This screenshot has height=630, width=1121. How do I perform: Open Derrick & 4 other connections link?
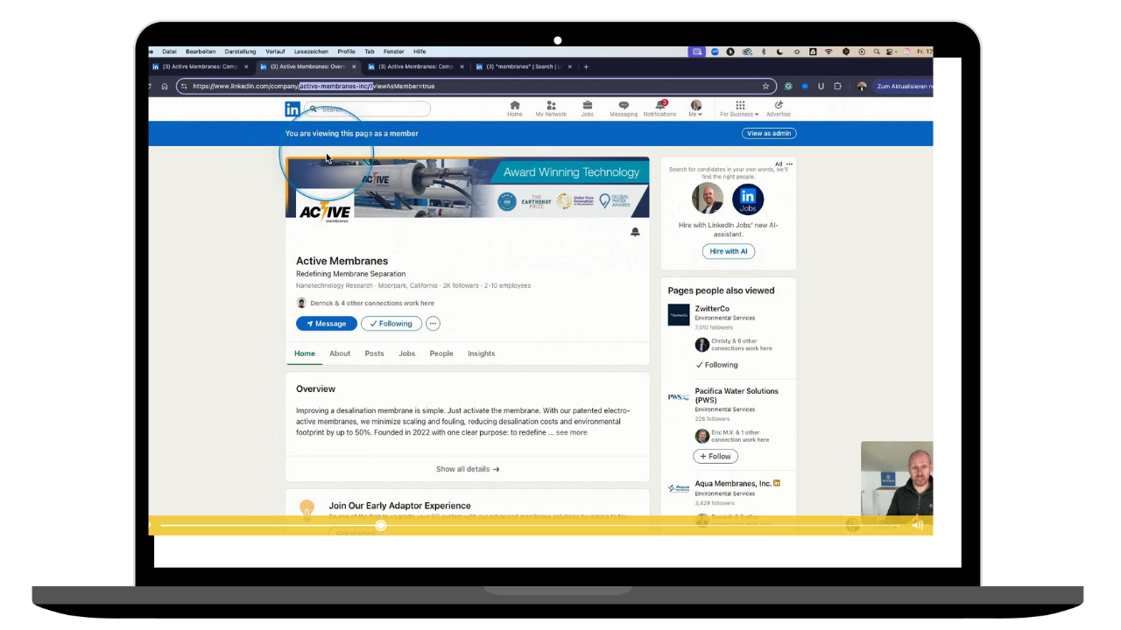372,304
